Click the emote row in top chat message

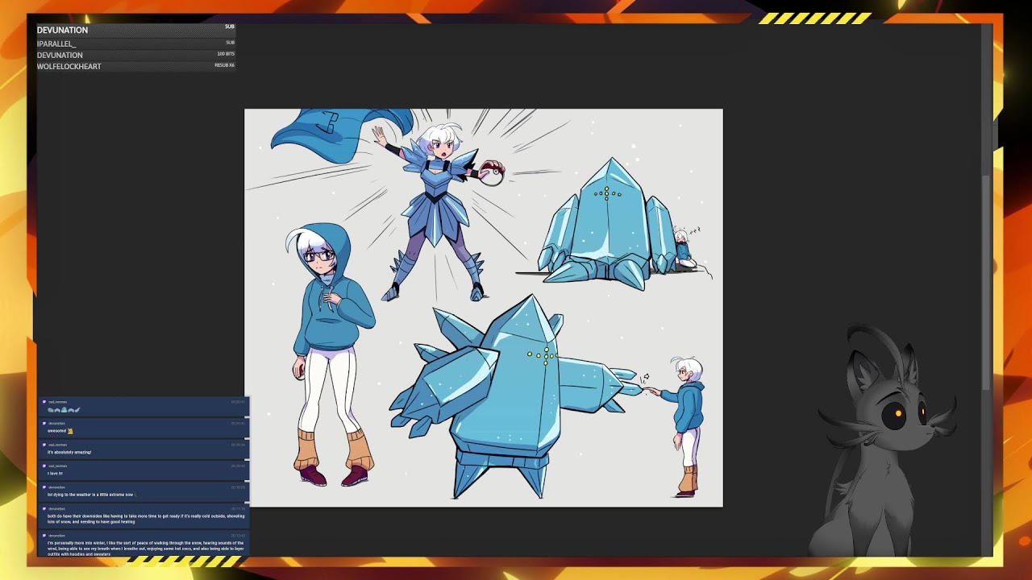click(x=64, y=410)
